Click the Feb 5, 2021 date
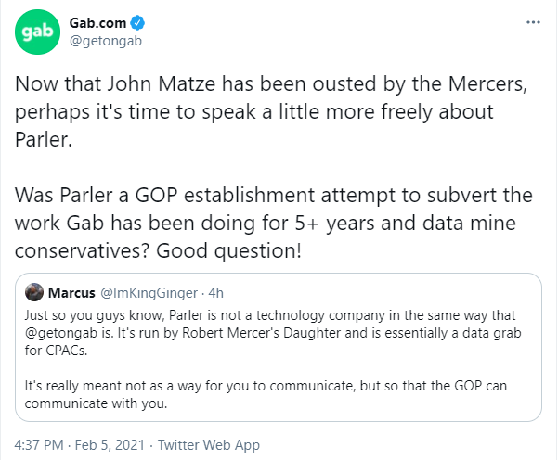 pos(110,445)
